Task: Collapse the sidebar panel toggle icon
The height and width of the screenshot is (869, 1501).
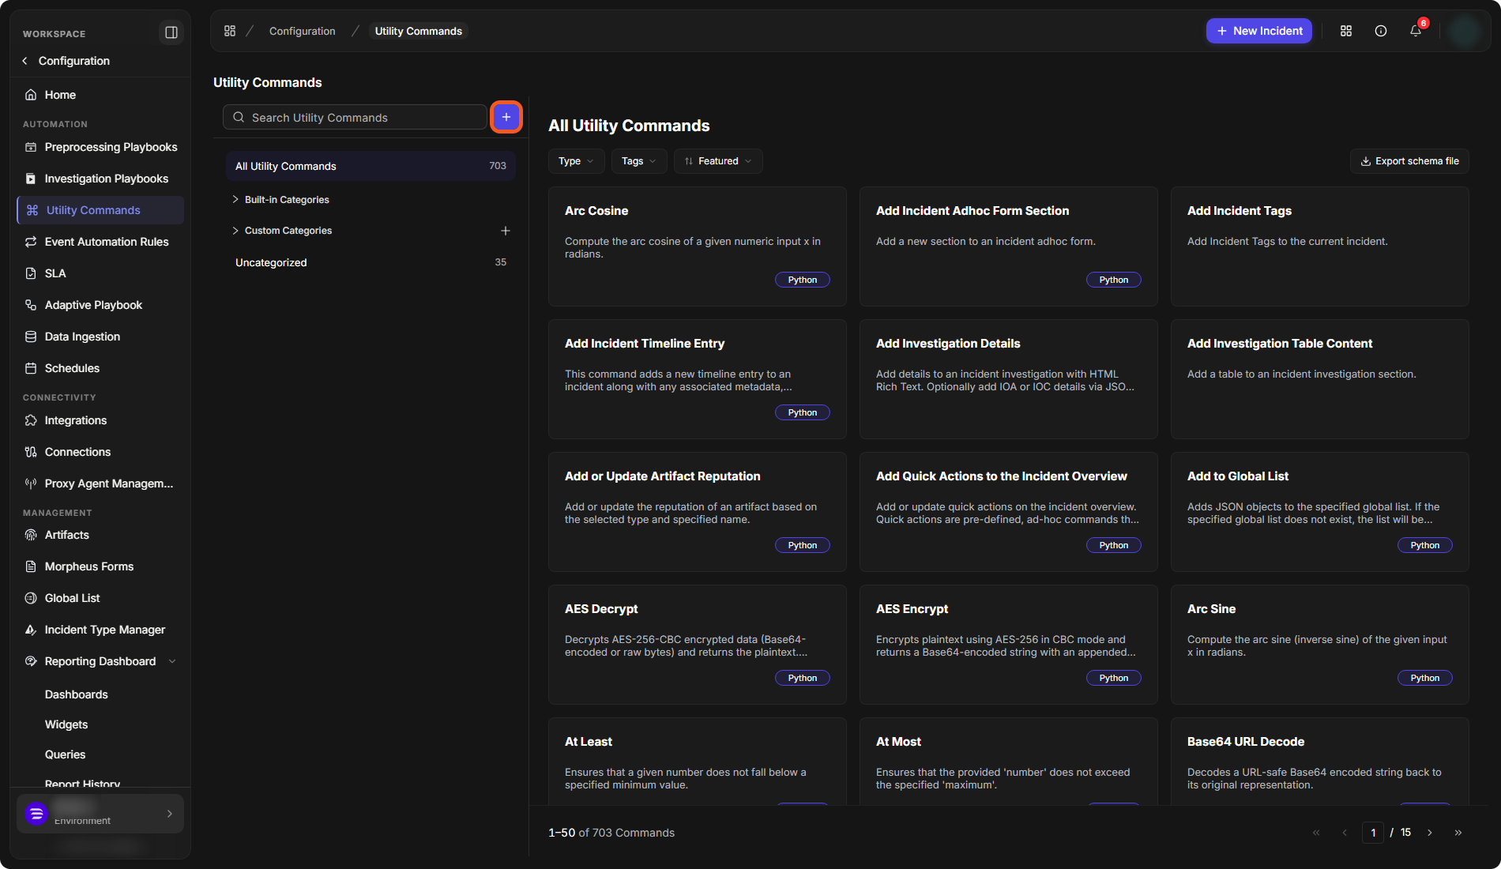Action: (171, 32)
